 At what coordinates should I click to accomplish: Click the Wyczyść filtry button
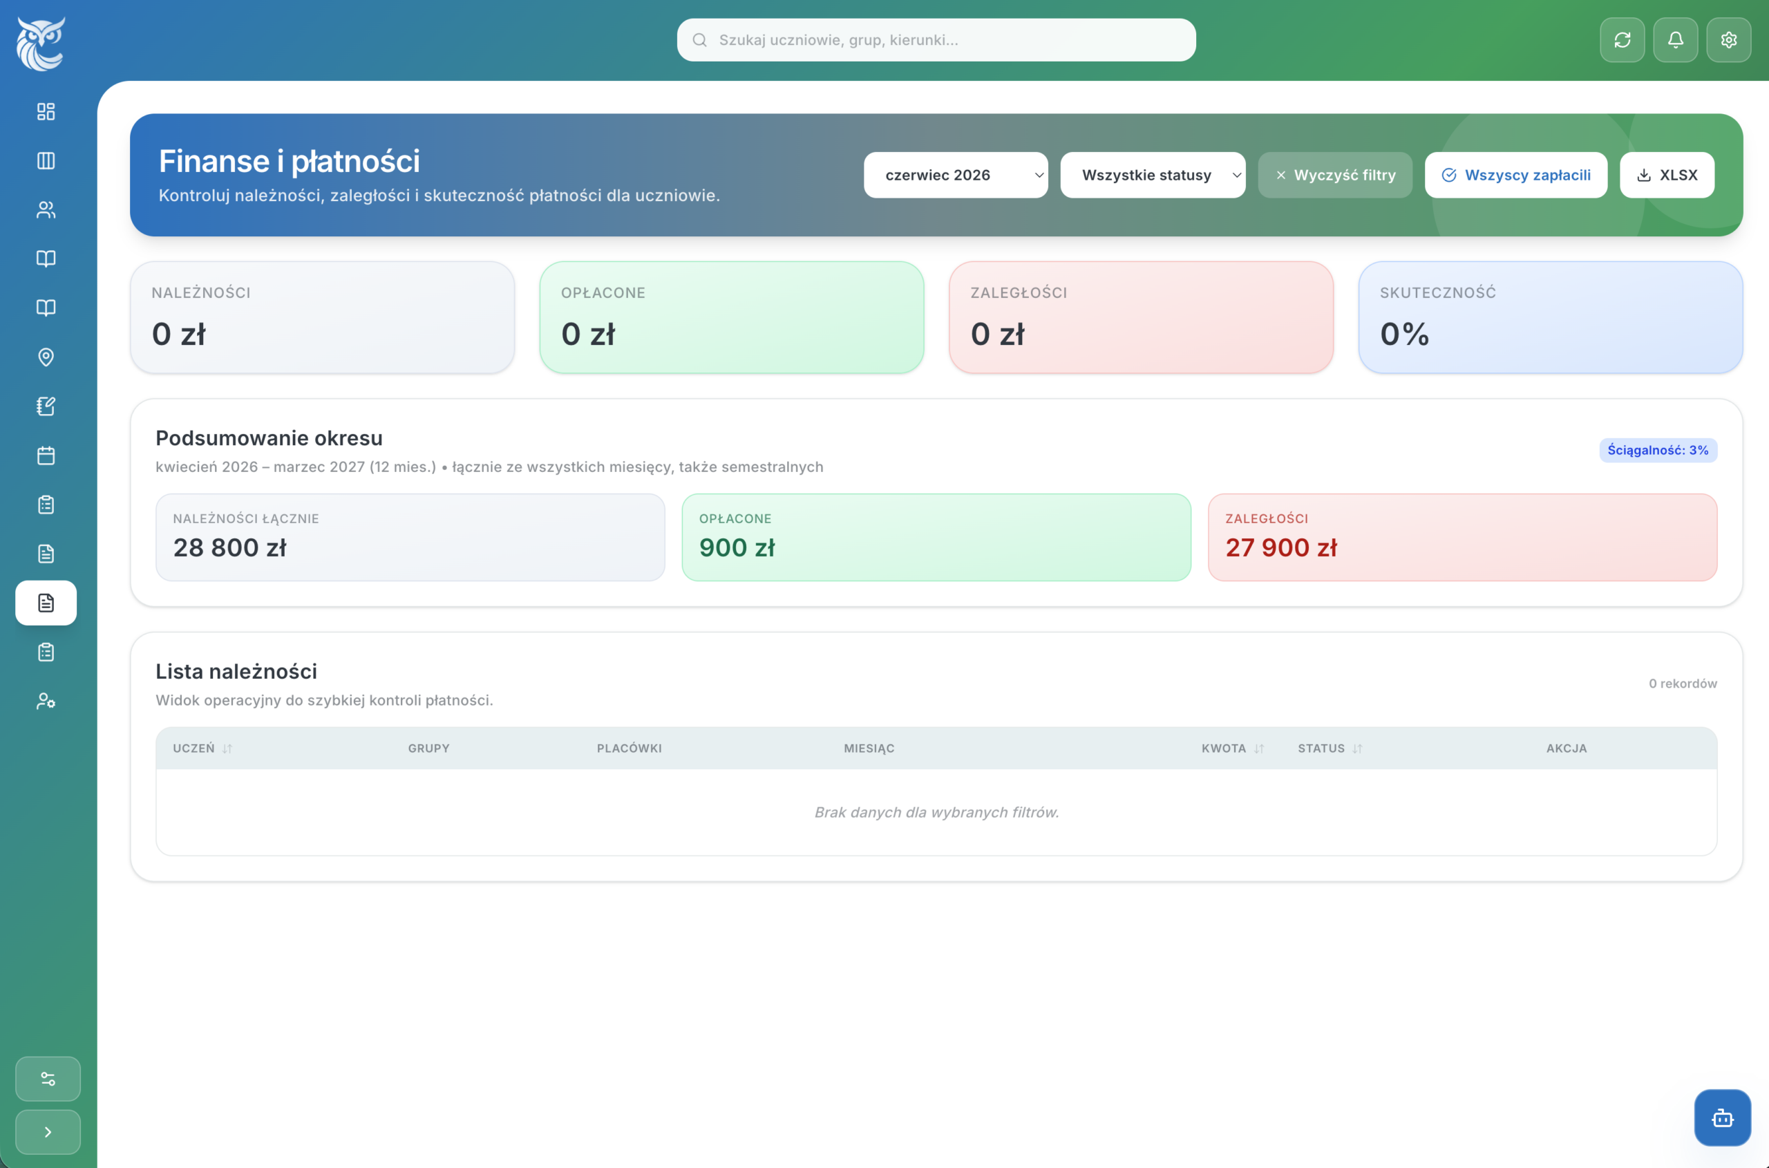pos(1335,175)
